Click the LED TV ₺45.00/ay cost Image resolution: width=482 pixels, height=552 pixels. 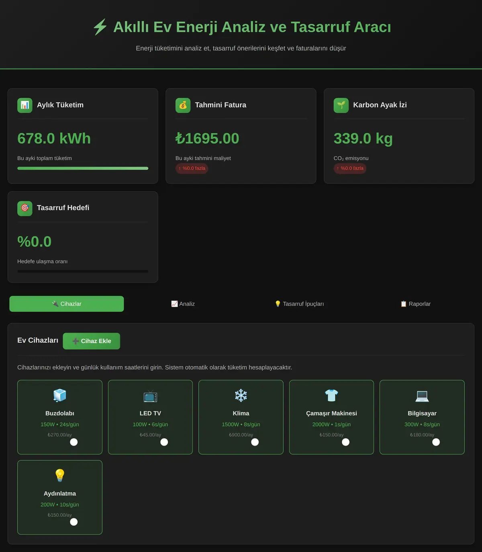click(150, 435)
